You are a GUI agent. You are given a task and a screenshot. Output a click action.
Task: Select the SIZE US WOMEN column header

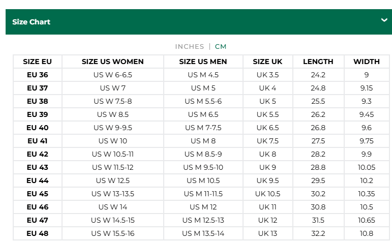[x=113, y=62]
